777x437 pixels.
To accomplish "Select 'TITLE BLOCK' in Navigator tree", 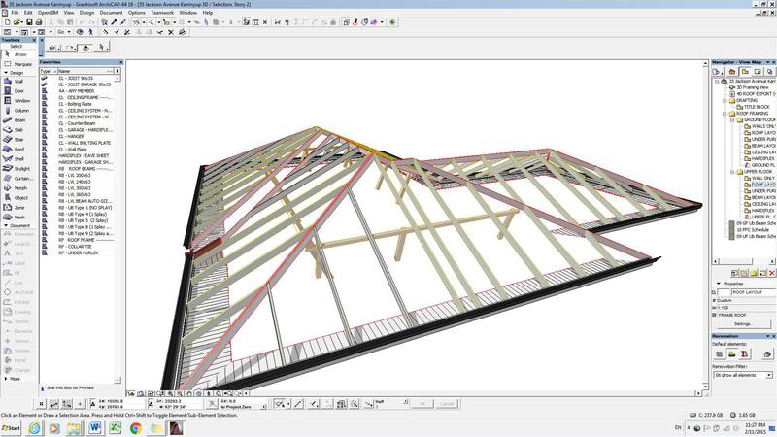I will pyautogui.click(x=757, y=107).
